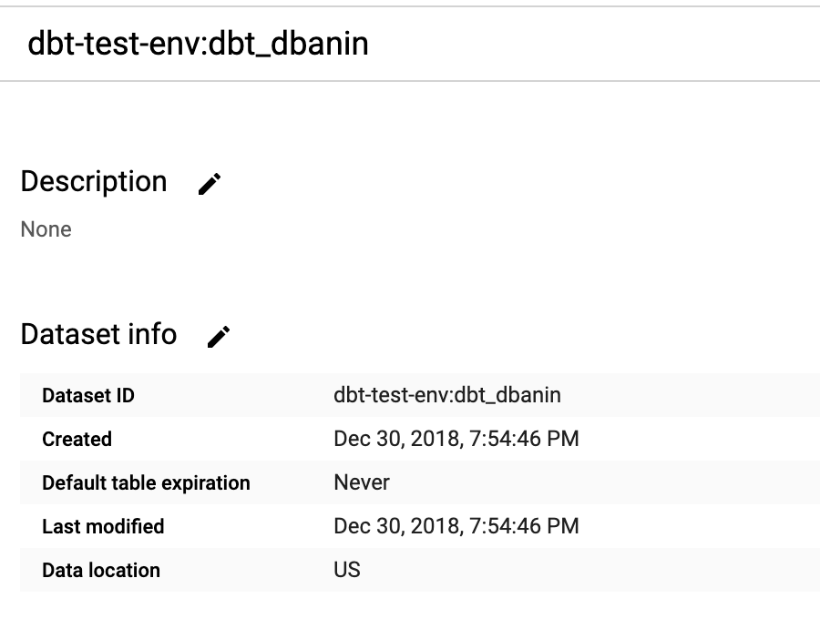The width and height of the screenshot is (820, 639).
Task: Click the Description edit pencil icon
Action: tap(210, 184)
